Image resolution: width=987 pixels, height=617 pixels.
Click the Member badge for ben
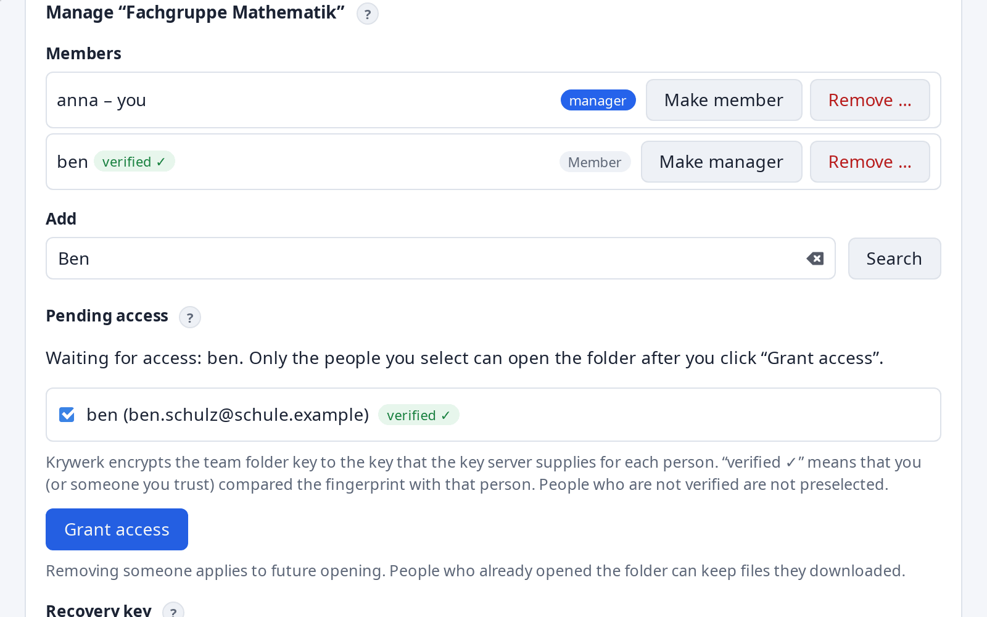click(x=595, y=162)
